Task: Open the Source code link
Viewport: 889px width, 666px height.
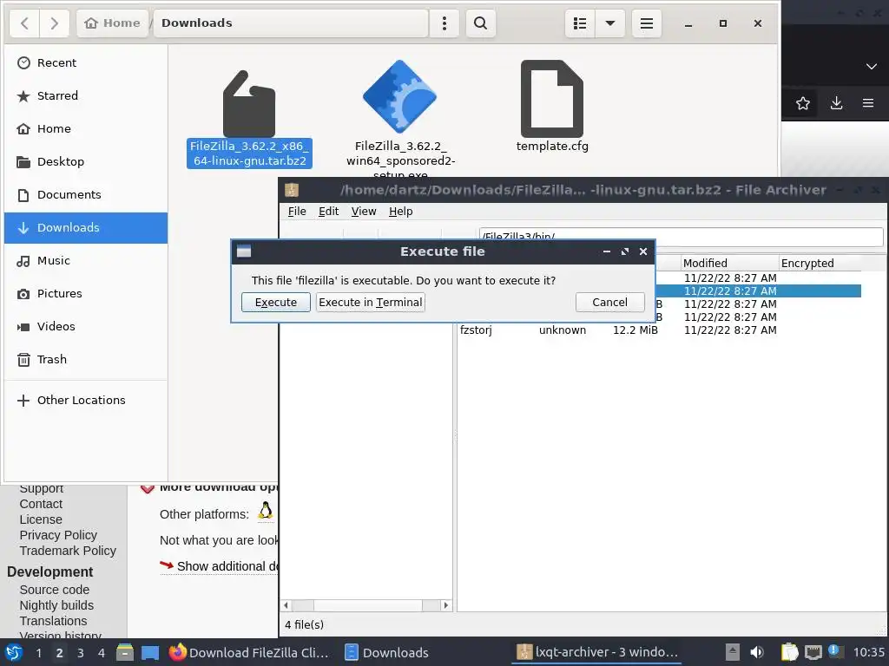Action: [x=55, y=590]
